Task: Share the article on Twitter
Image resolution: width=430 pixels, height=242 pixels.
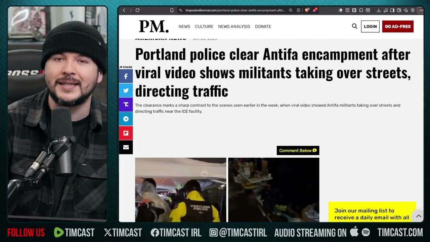Action: [x=126, y=90]
